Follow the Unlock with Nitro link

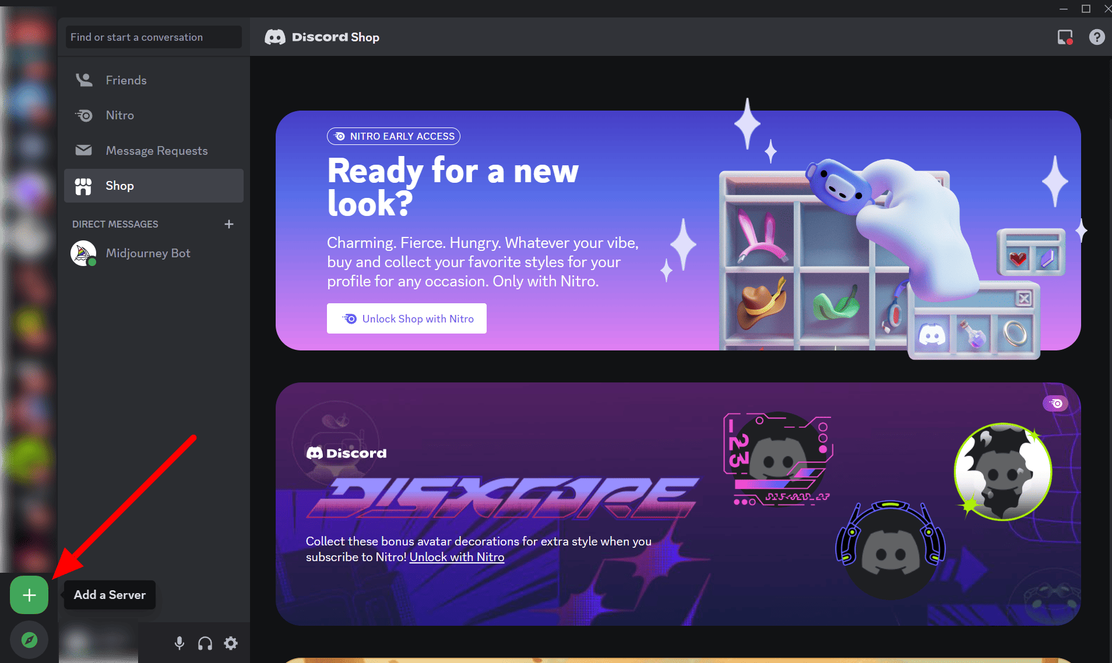[x=457, y=557]
